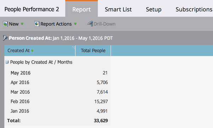Open the Smart List tab
This screenshot has width=213, height=128.
pos(118,9)
